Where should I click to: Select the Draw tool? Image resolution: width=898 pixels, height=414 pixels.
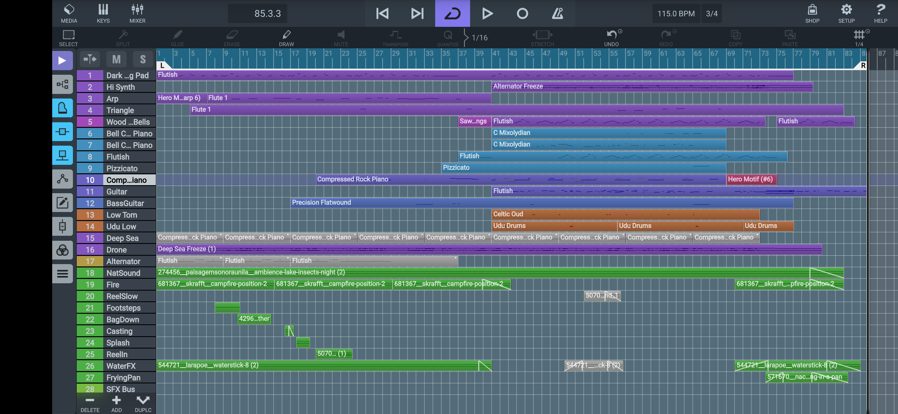coord(286,38)
